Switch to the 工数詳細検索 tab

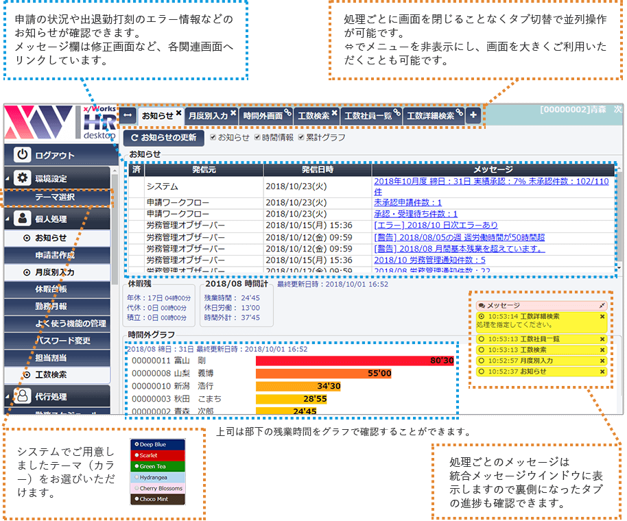pos(430,116)
